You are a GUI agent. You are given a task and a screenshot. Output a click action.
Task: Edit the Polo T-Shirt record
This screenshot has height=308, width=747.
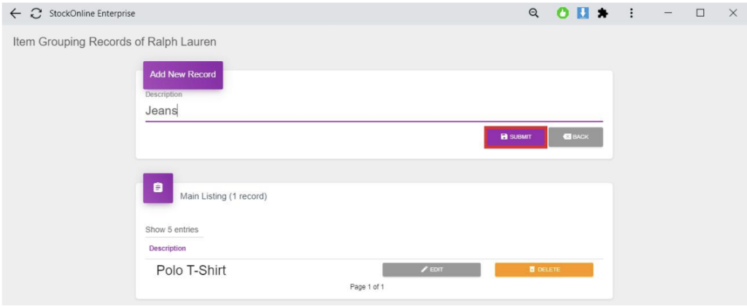coord(432,270)
